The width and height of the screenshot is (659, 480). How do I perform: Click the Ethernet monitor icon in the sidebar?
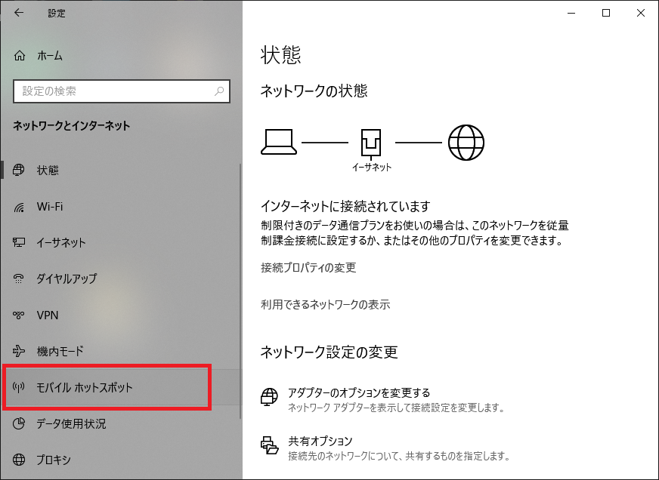tap(20, 243)
